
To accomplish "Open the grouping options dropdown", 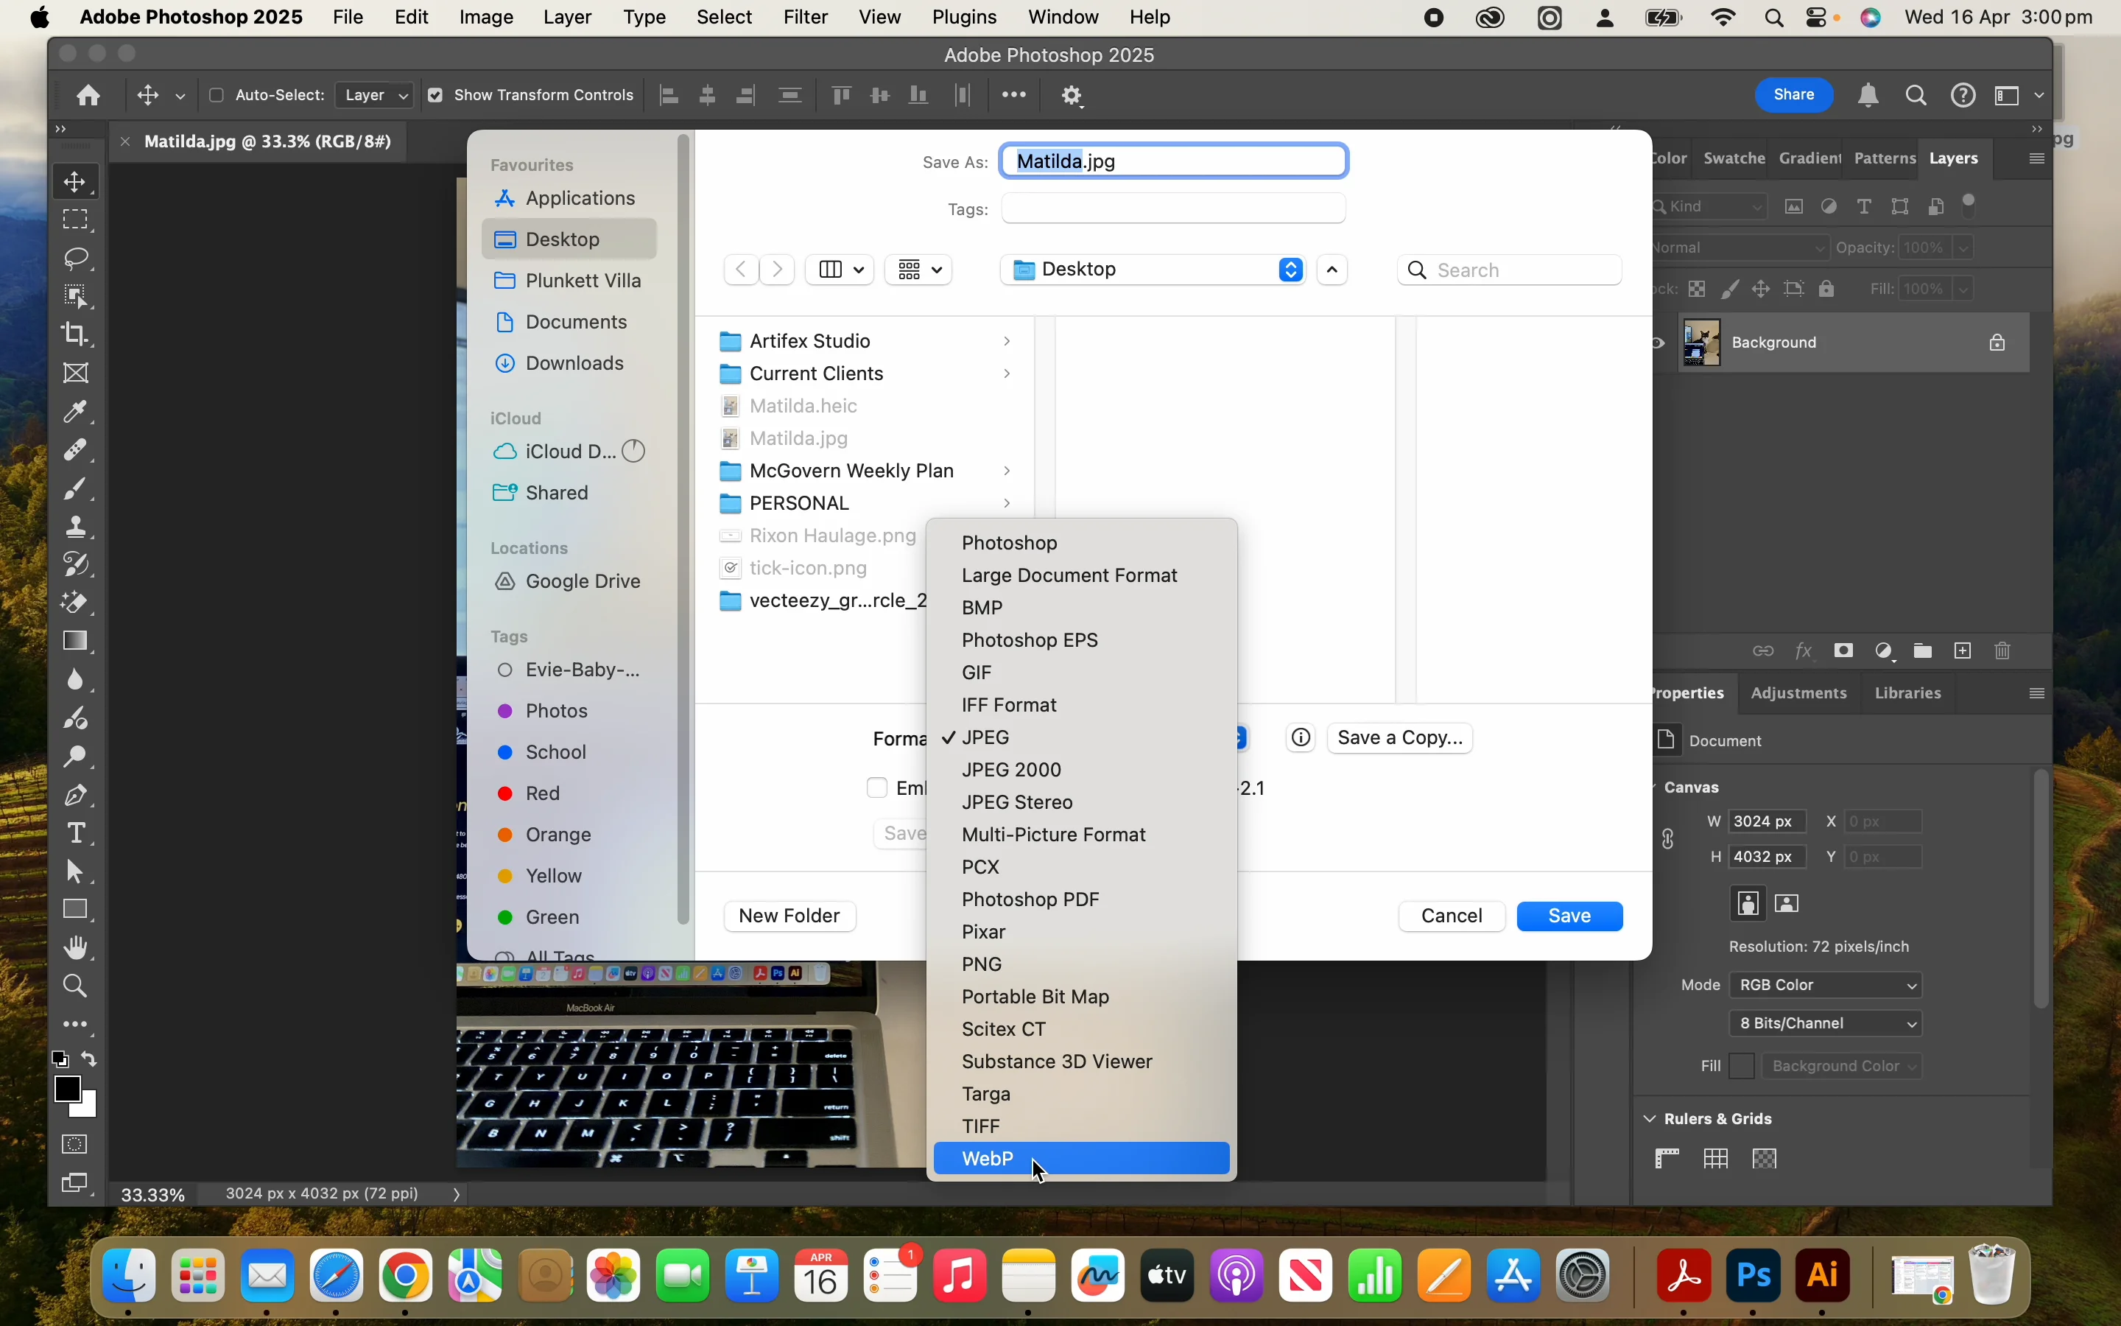I will pyautogui.click(x=918, y=269).
